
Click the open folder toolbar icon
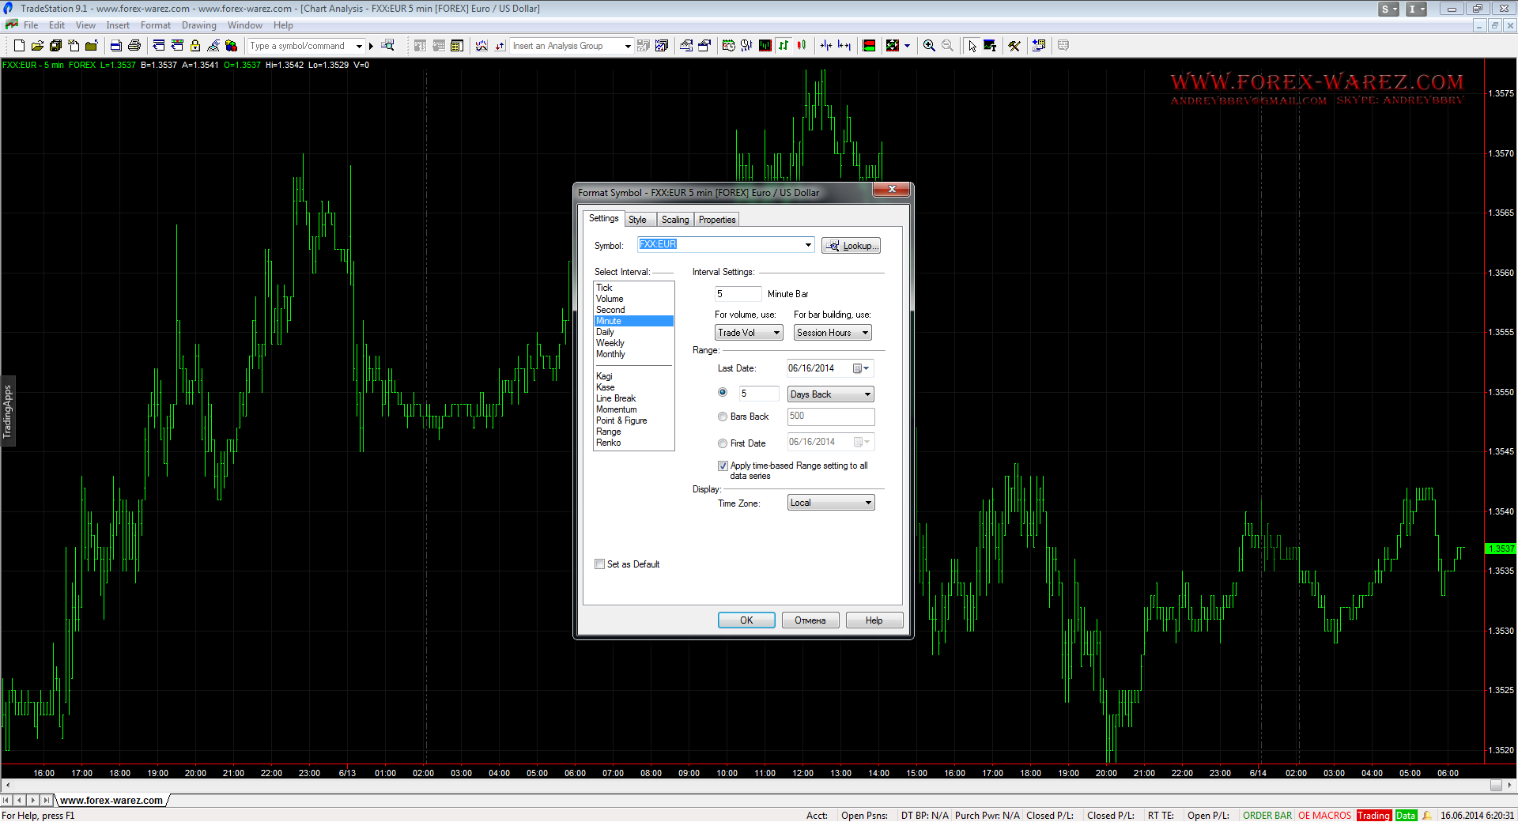click(x=37, y=46)
